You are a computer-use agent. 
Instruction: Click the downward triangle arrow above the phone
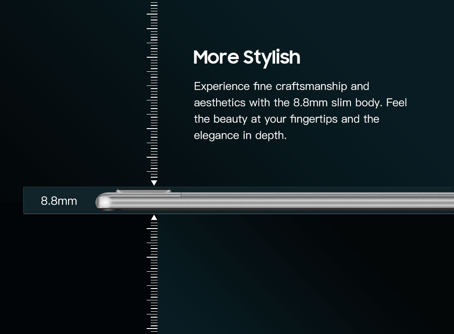154,183
